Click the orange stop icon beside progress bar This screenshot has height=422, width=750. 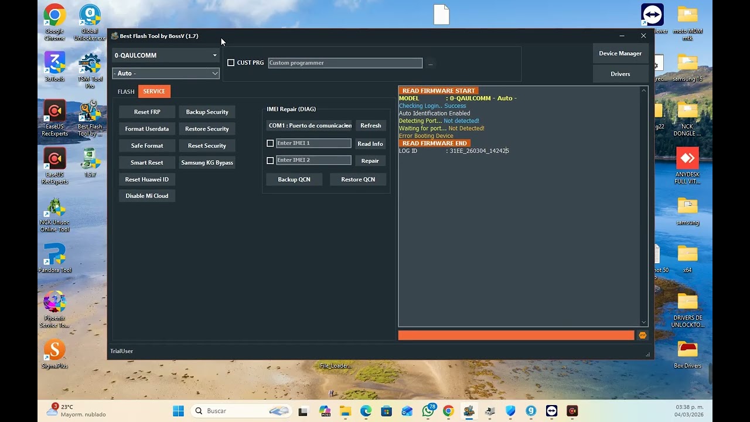(643, 335)
